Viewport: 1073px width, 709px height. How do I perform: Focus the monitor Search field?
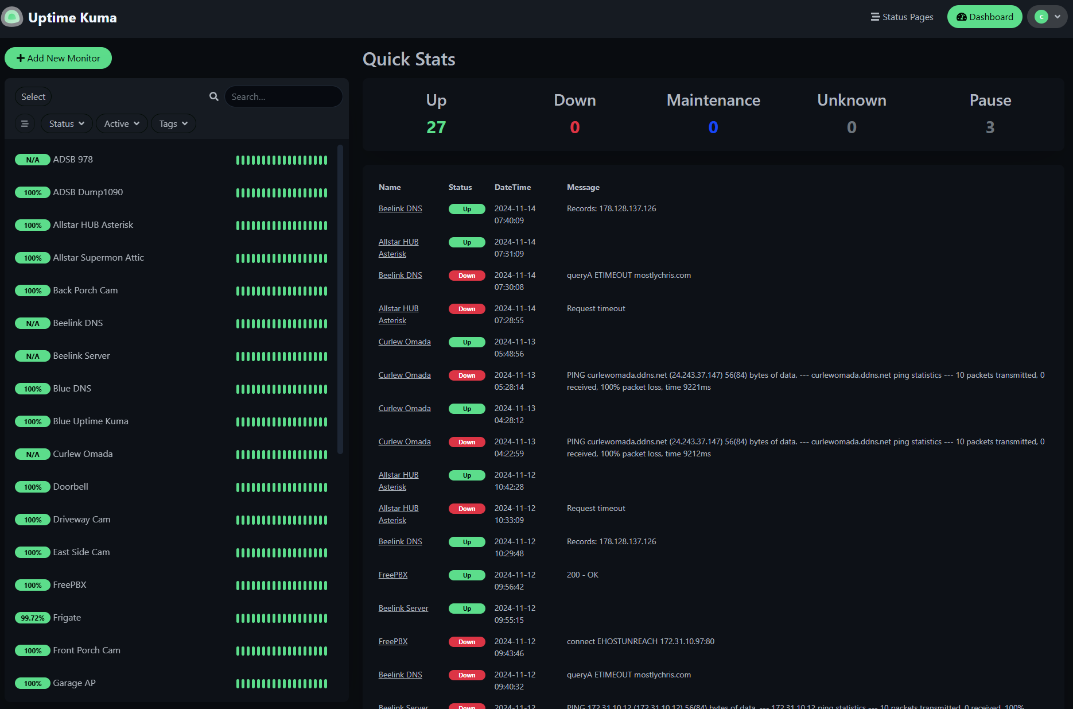[x=283, y=96]
